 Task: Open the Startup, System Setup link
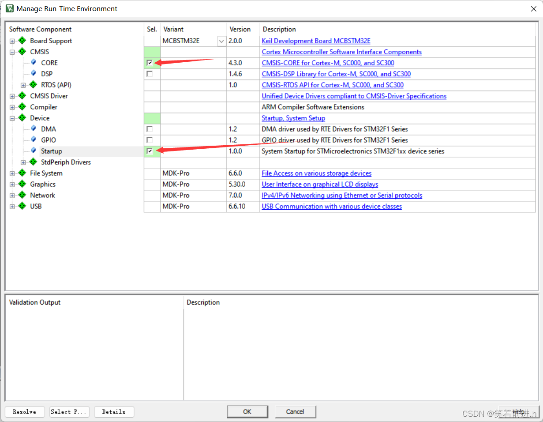293,118
